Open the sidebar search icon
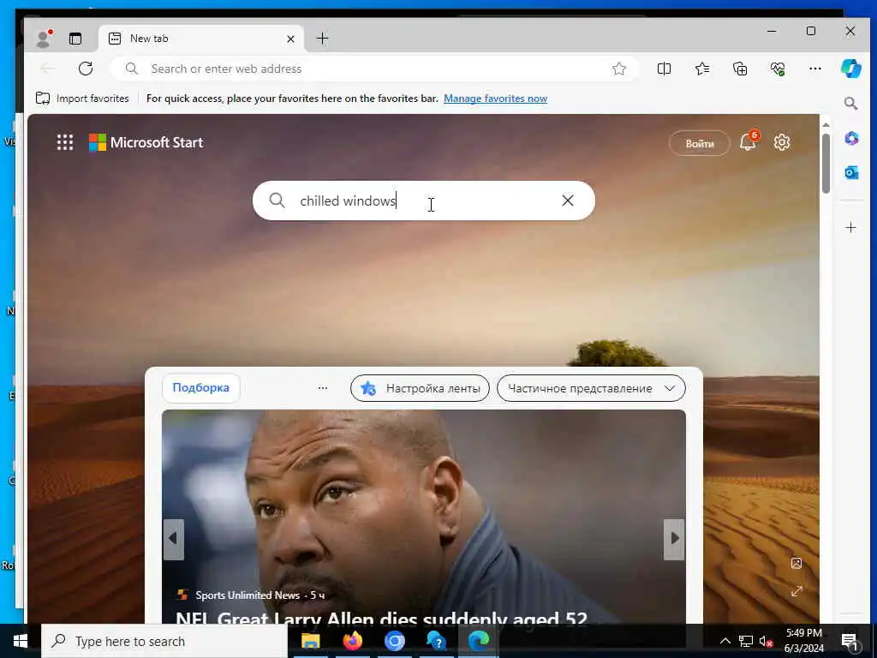The image size is (877, 658). pyautogui.click(x=850, y=104)
